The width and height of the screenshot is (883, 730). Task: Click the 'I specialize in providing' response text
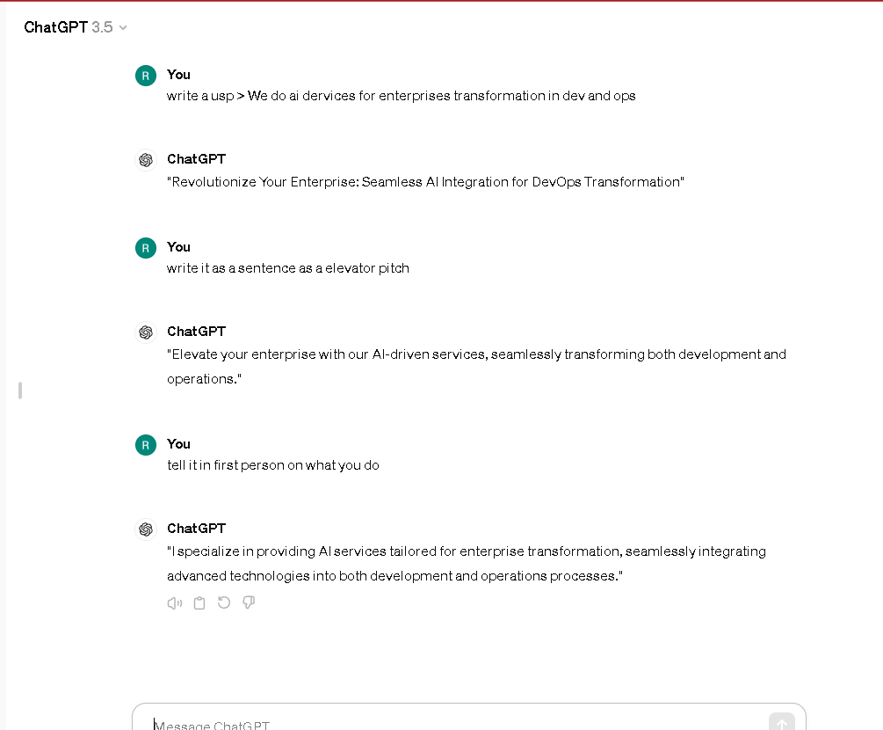click(467, 564)
